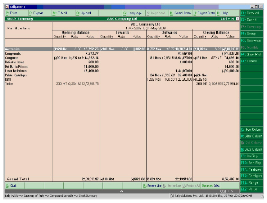
Task: Click K: Keyboard option
Action: pyautogui.click(x=157, y=13)
